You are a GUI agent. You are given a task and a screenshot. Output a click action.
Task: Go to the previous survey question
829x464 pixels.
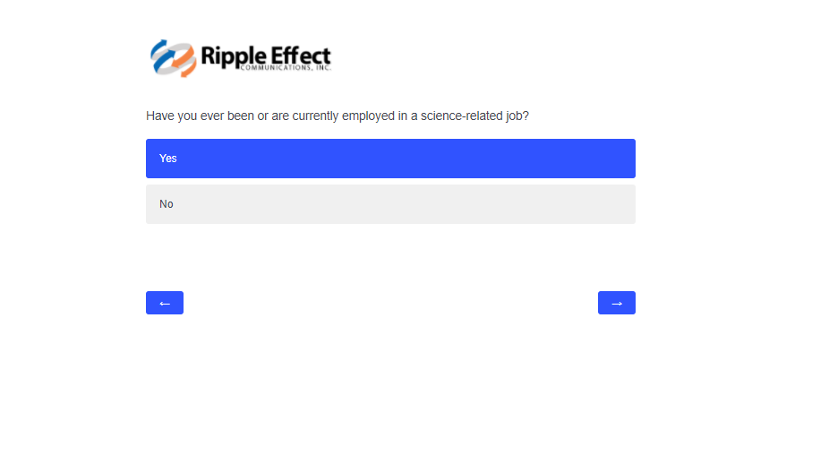[165, 303]
